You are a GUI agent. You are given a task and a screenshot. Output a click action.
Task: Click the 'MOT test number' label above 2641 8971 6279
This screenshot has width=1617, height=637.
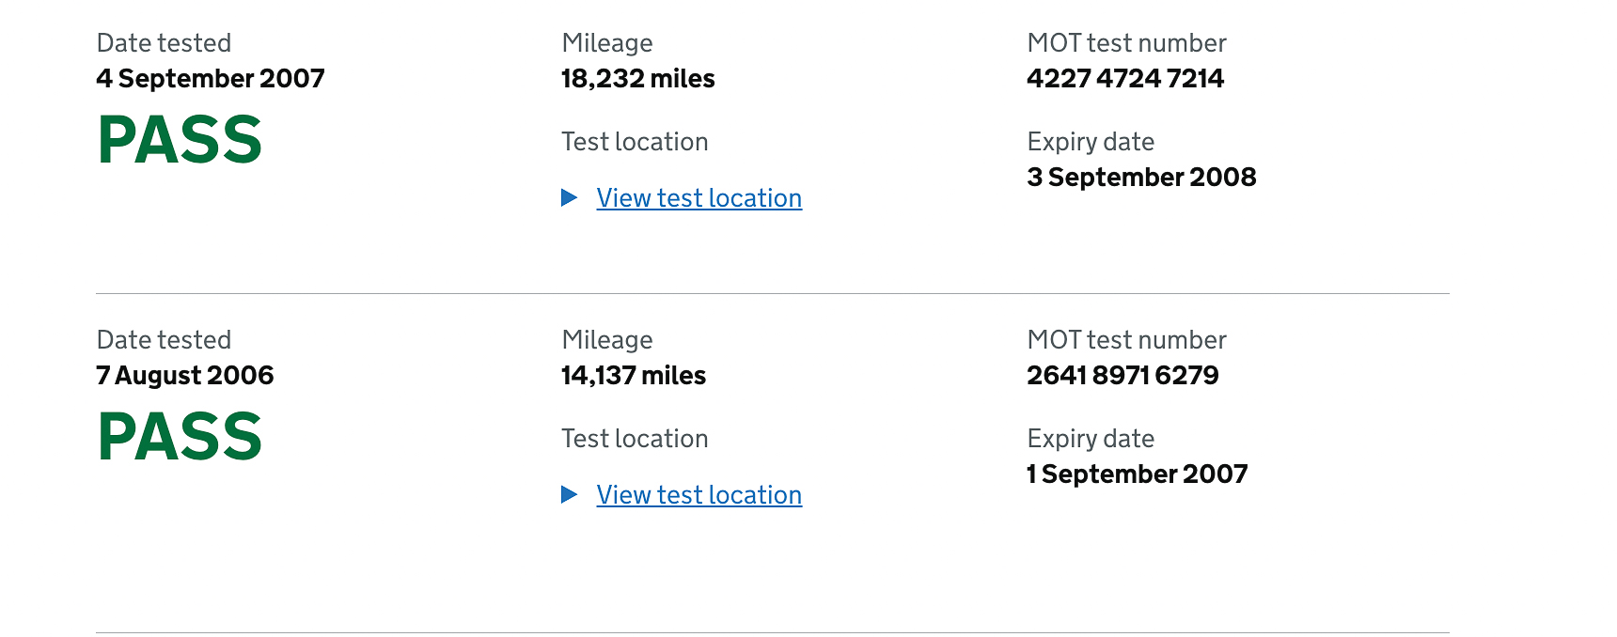pos(1126,340)
